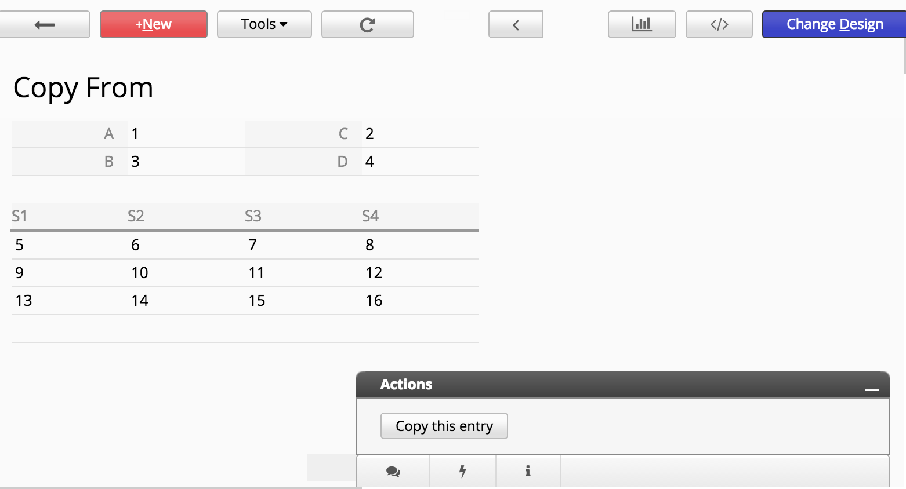Click the Change Design button
The image size is (906, 489).
(834, 24)
